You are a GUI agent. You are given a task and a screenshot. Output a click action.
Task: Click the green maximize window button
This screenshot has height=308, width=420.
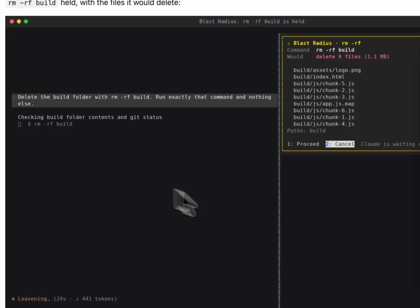(26, 21)
